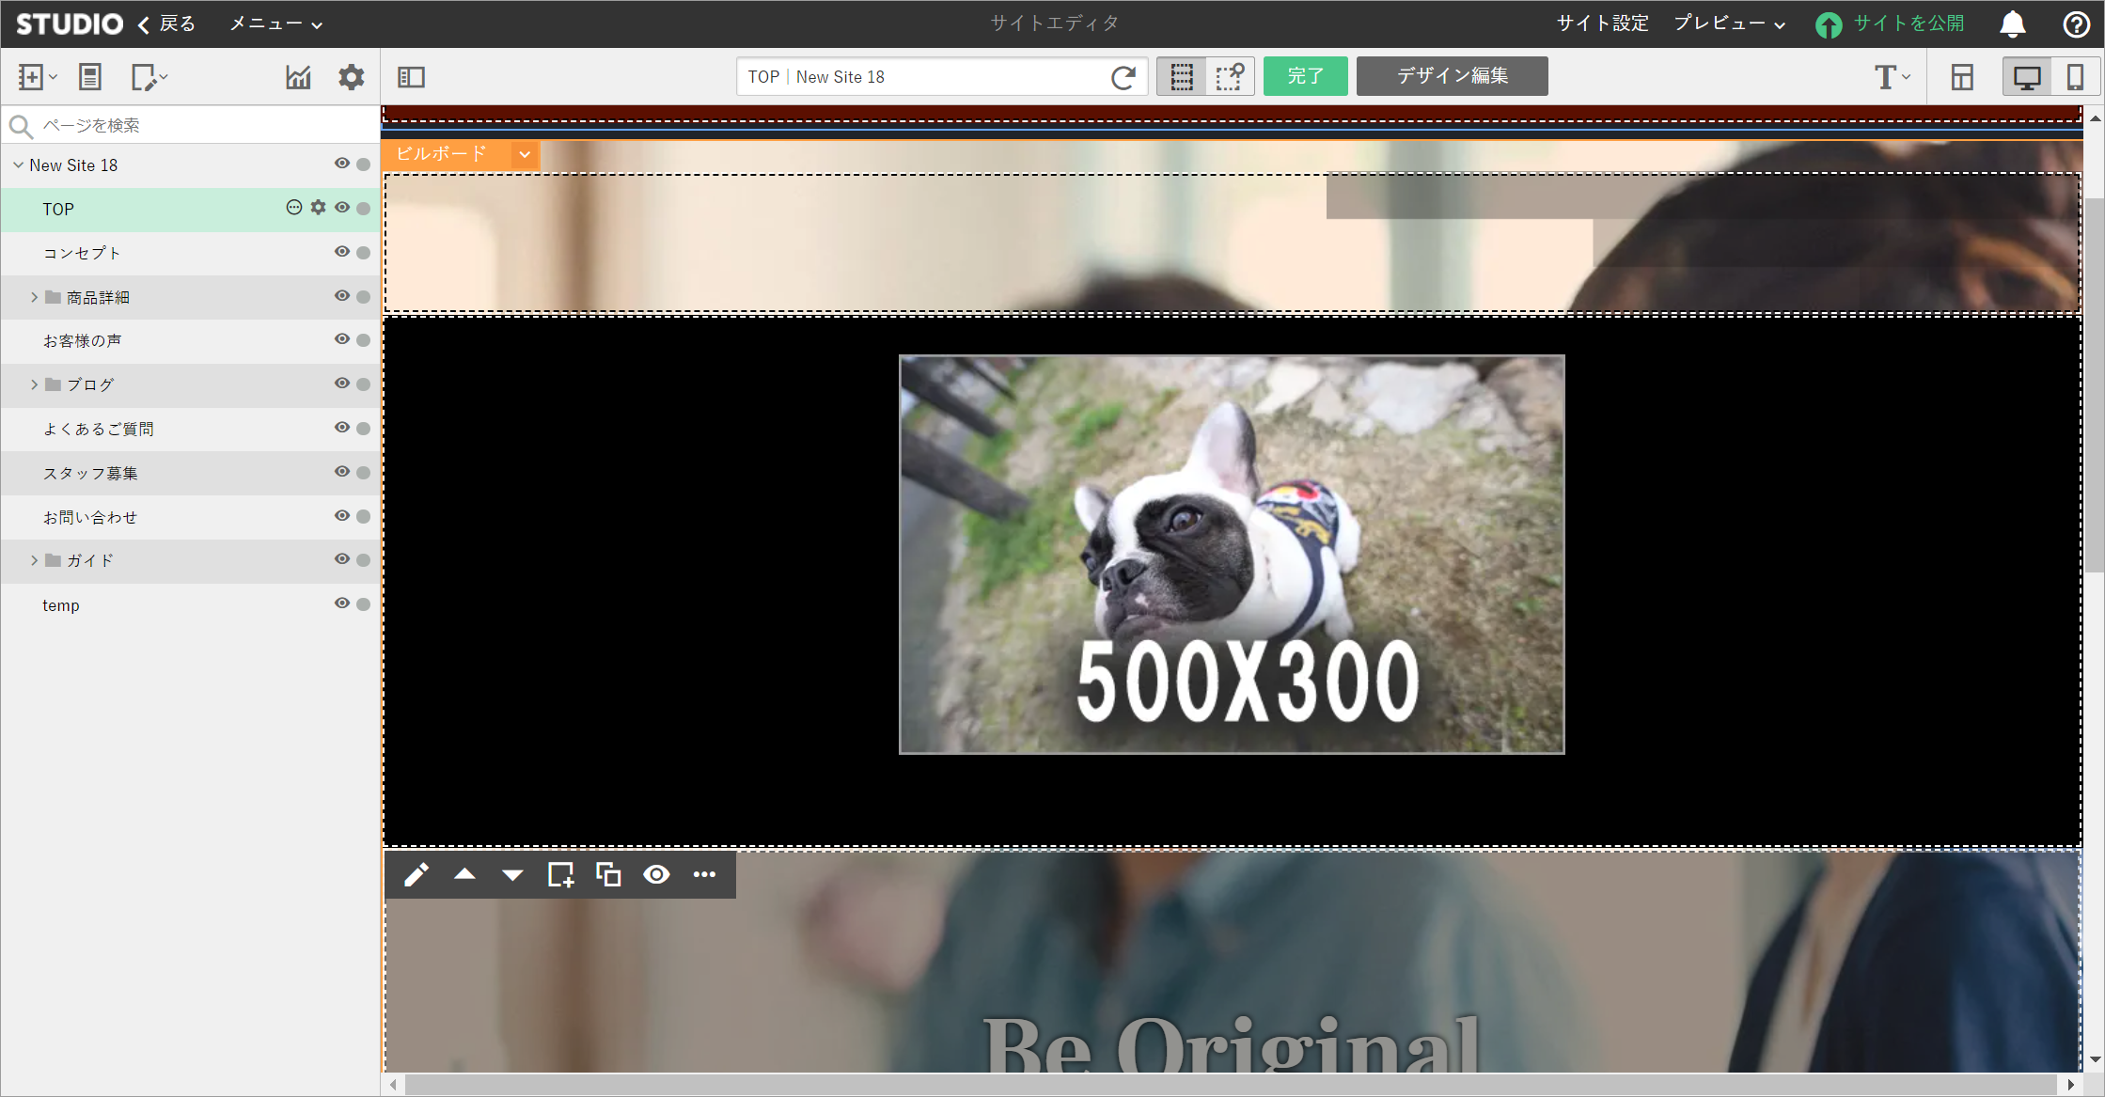Image resolution: width=2105 pixels, height=1097 pixels.
Task: Open the メニュー menu
Action: tap(275, 24)
